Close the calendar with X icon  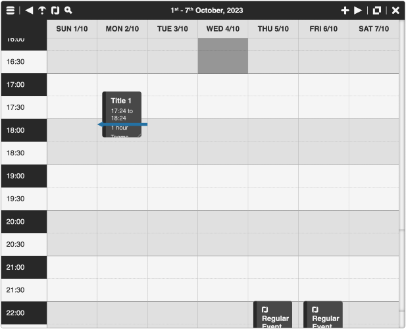395,11
